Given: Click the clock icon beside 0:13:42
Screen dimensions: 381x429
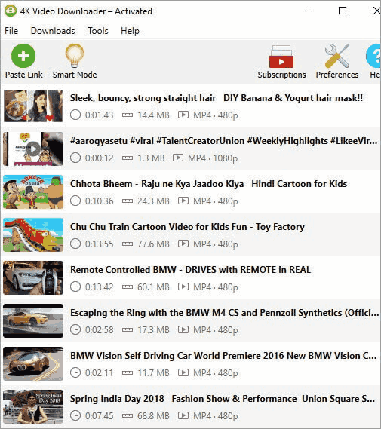Looking at the screenshot, I should [75, 287].
